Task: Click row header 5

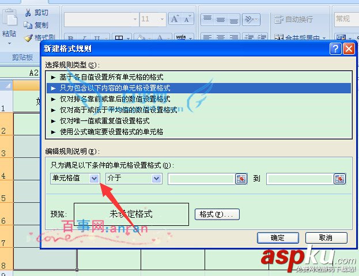Action: click(x=6, y=191)
